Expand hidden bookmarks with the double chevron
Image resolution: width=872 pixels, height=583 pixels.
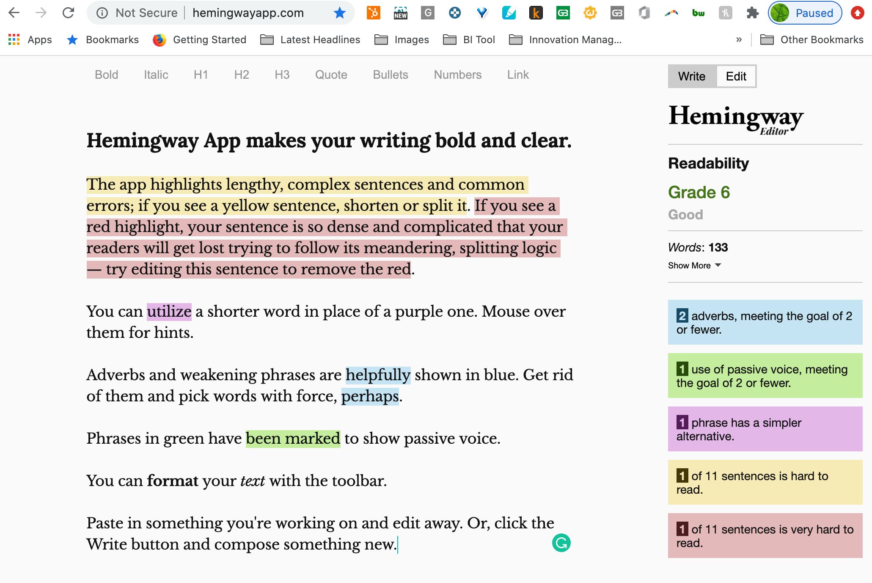pos(739,40)
